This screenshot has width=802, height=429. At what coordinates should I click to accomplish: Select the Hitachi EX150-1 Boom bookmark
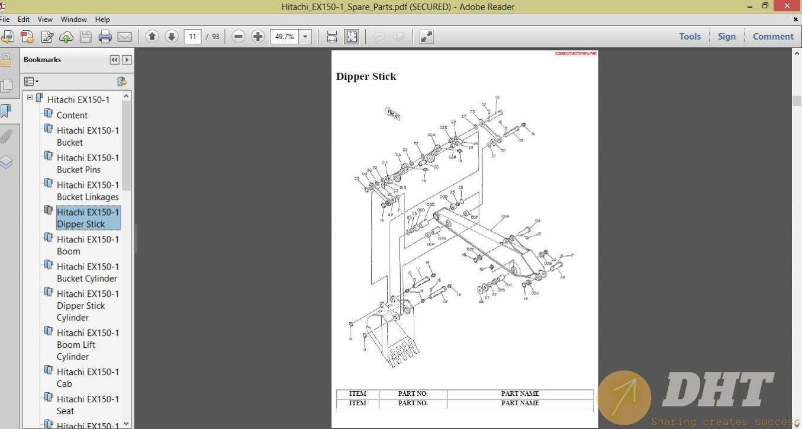coord(88,245)
